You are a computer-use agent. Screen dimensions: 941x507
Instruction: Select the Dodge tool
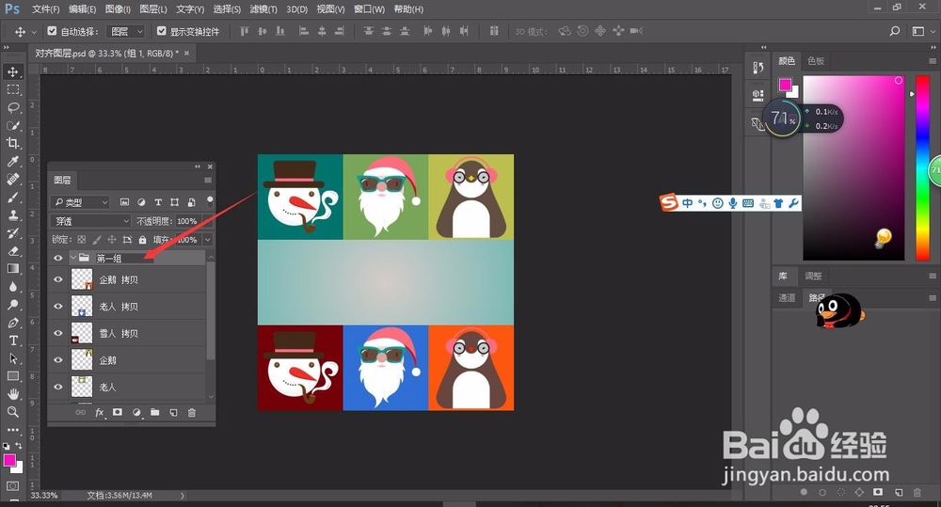[12, 305]
